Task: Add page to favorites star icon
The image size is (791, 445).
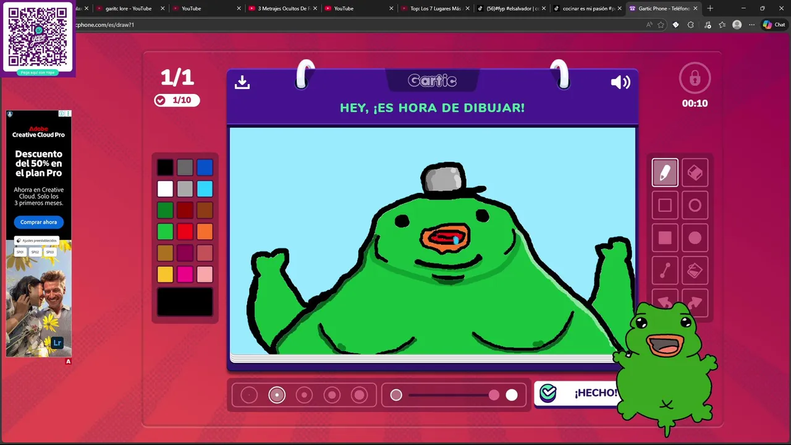Action: point(661,25)
